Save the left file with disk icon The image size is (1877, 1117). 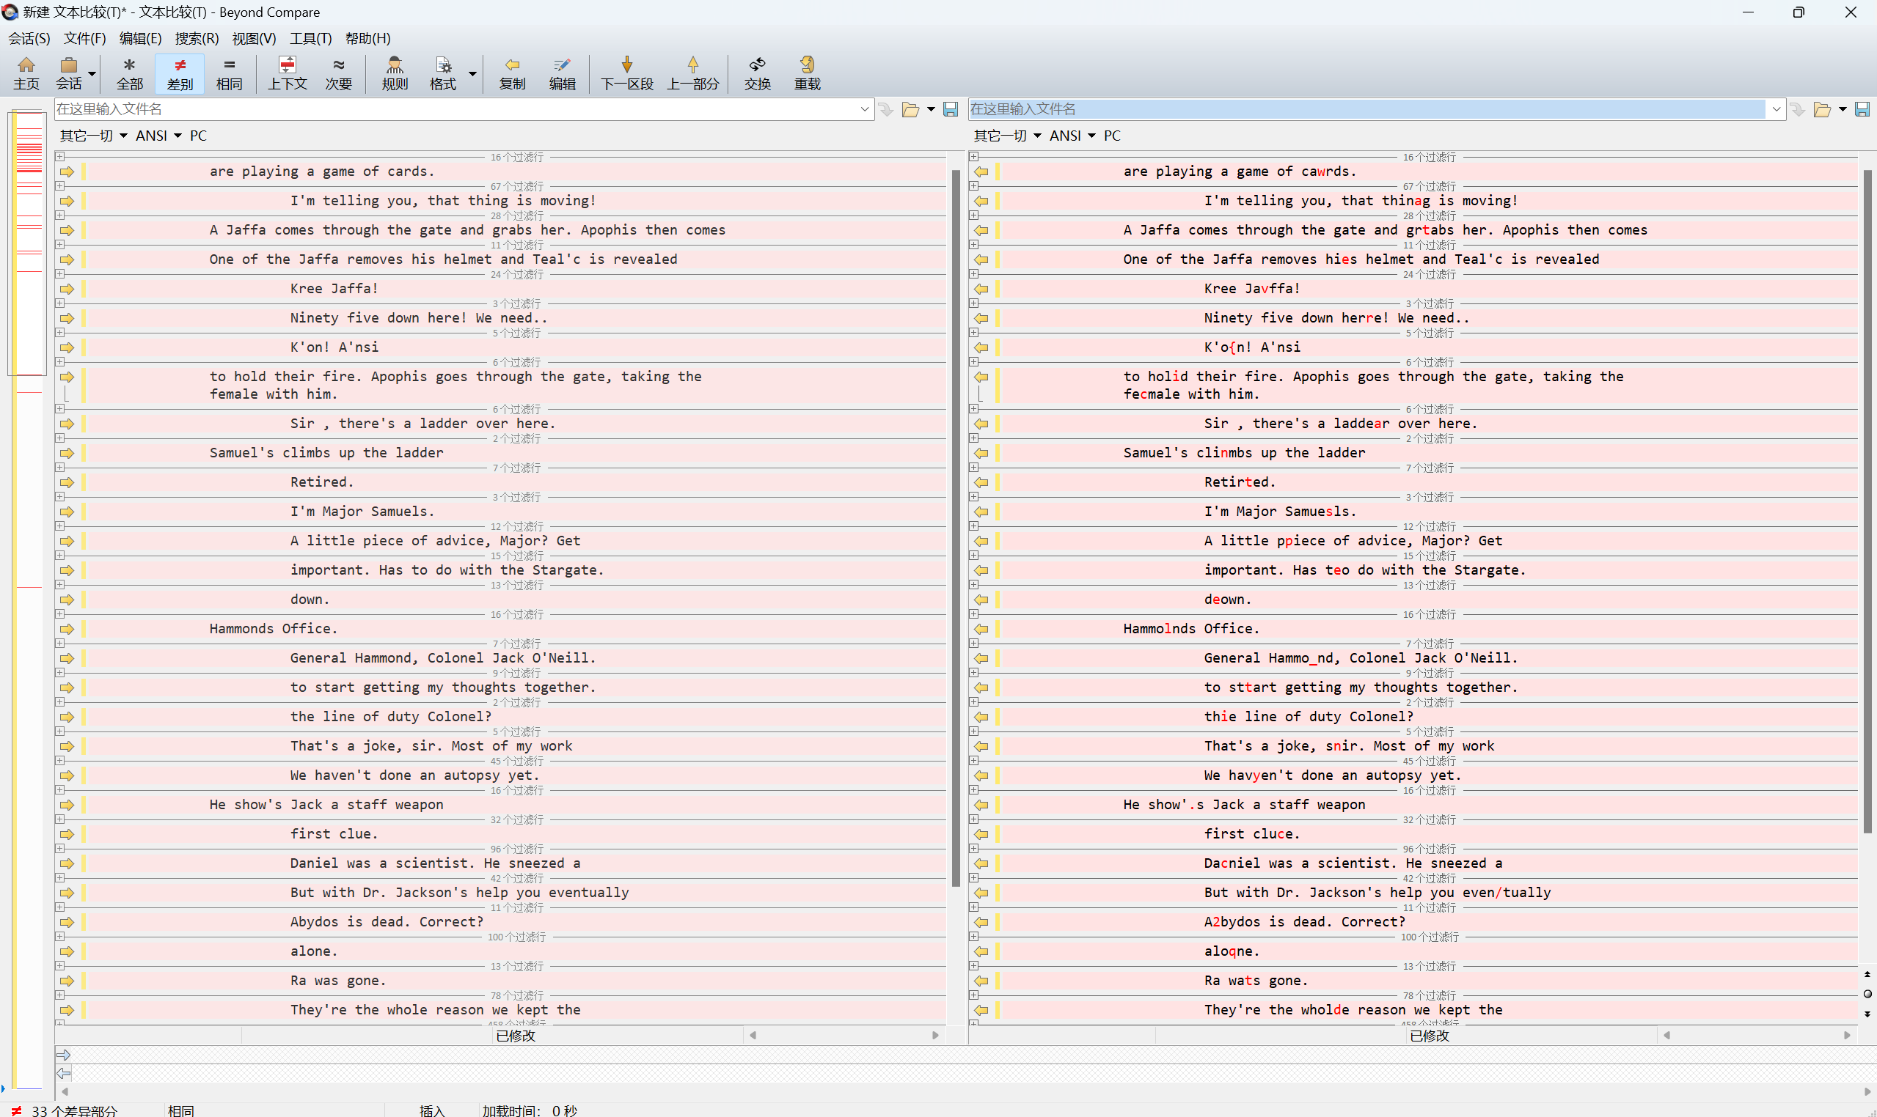(951, 110)
